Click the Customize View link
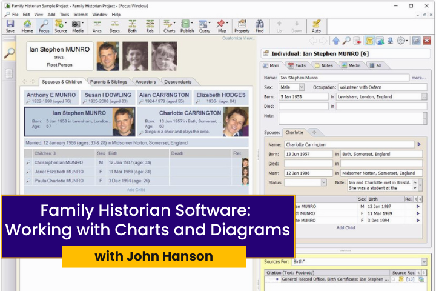436x291 pixels. pos(238,38)
